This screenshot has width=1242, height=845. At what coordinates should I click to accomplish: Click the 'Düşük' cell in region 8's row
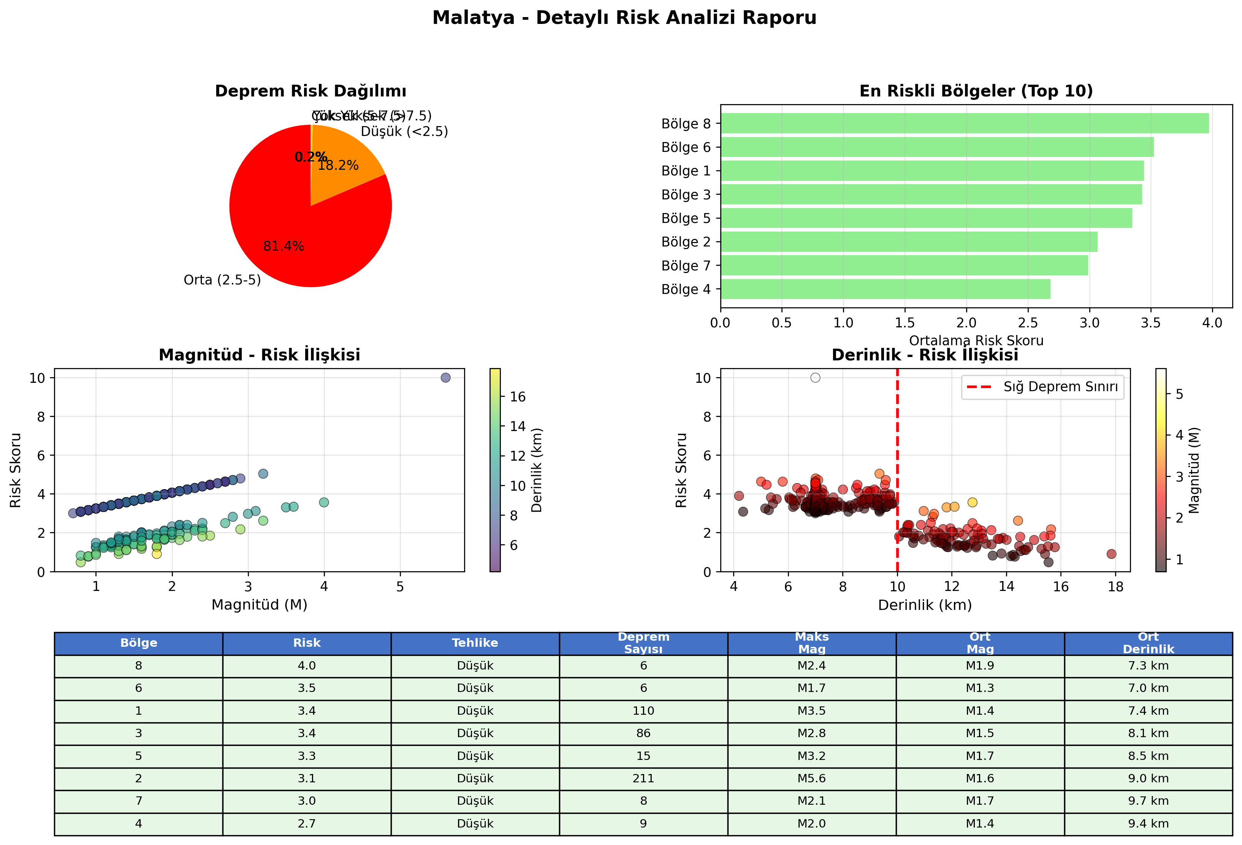point(475,665)
